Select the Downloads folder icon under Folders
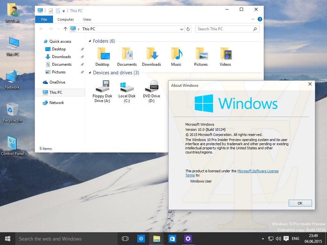 151,57
